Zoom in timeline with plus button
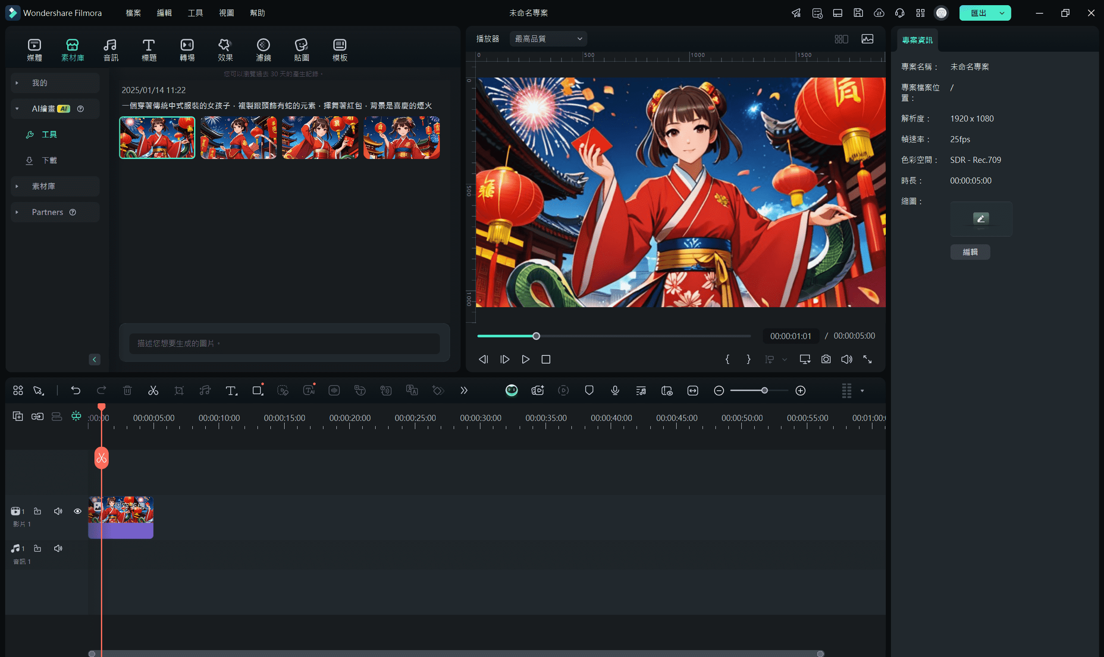 pos(800,390)
